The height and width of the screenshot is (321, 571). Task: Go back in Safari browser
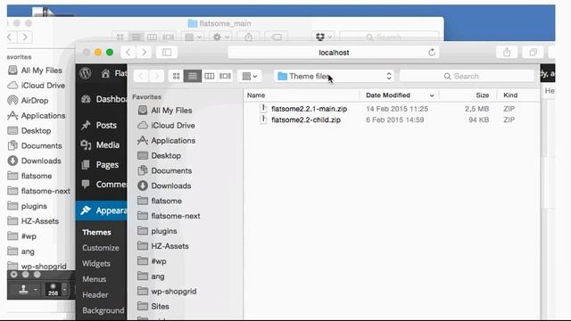[x=128, y=53]
